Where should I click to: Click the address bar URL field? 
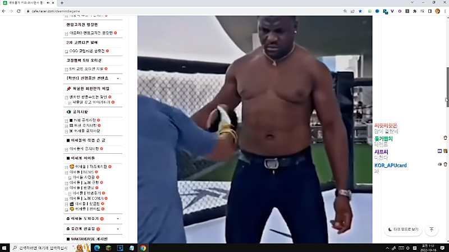click(x=184, y=11)
